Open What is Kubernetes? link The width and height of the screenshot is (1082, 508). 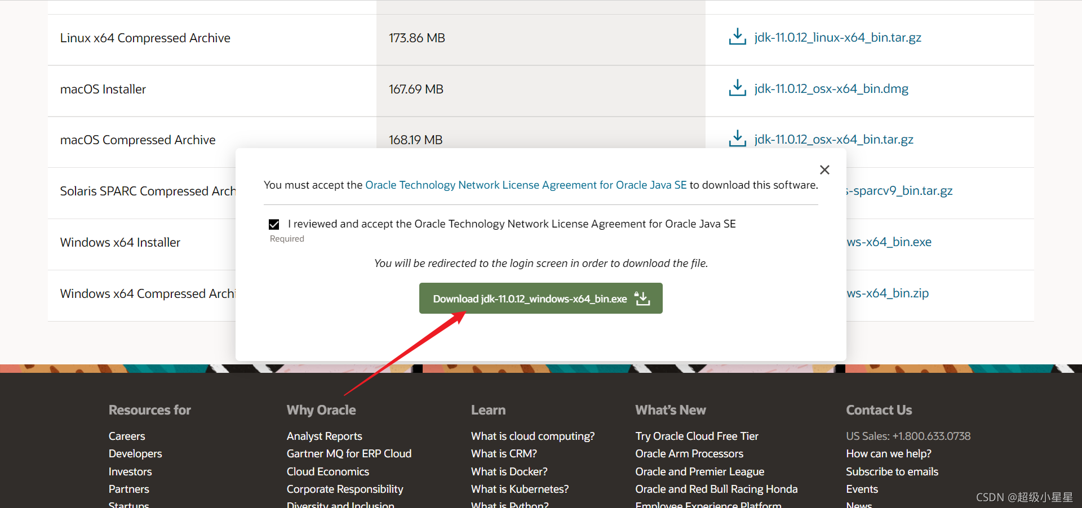click(x=520, y=489)
